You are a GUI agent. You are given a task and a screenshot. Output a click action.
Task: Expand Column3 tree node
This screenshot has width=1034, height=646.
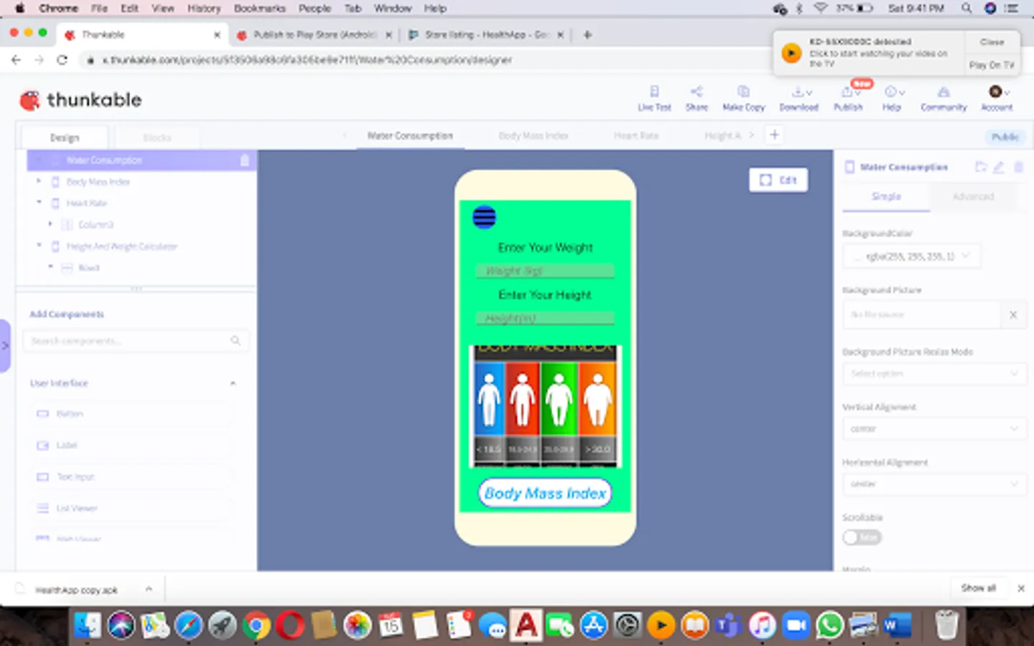pyautogui.click(x=50, y=225)
